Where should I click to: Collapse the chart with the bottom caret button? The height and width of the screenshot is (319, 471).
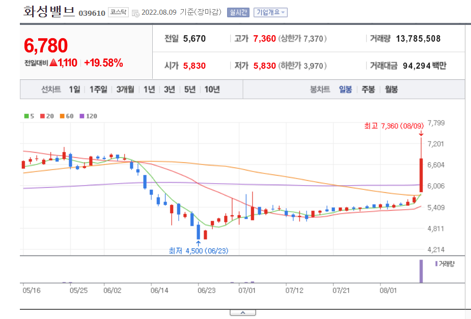coord(243,313)
